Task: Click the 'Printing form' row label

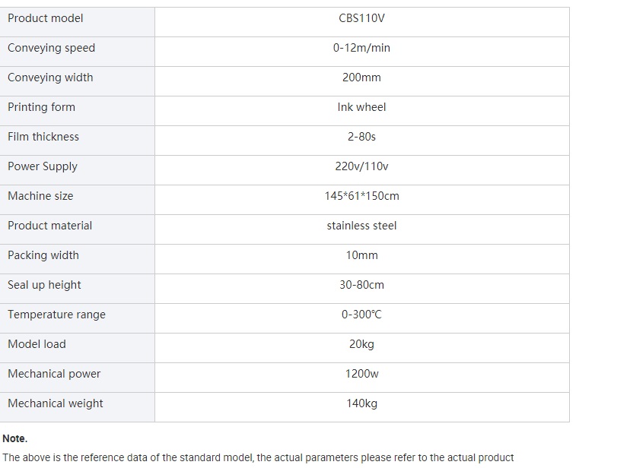Action: (42, 107)
